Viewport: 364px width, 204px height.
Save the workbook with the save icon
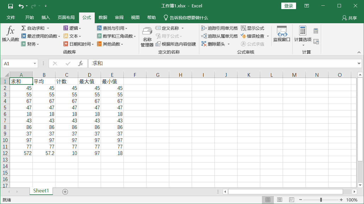[11, 6]
